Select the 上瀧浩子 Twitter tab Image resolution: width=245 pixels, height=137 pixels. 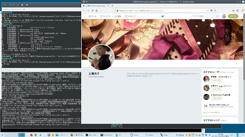coord(96,6)
